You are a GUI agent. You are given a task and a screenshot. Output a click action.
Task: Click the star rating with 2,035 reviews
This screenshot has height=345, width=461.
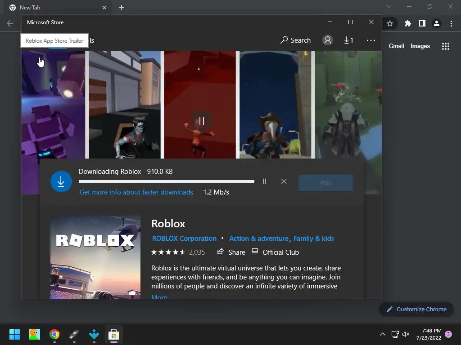178,252
